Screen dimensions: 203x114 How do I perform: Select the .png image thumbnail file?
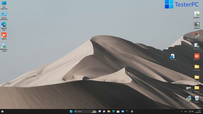(188, 89)
